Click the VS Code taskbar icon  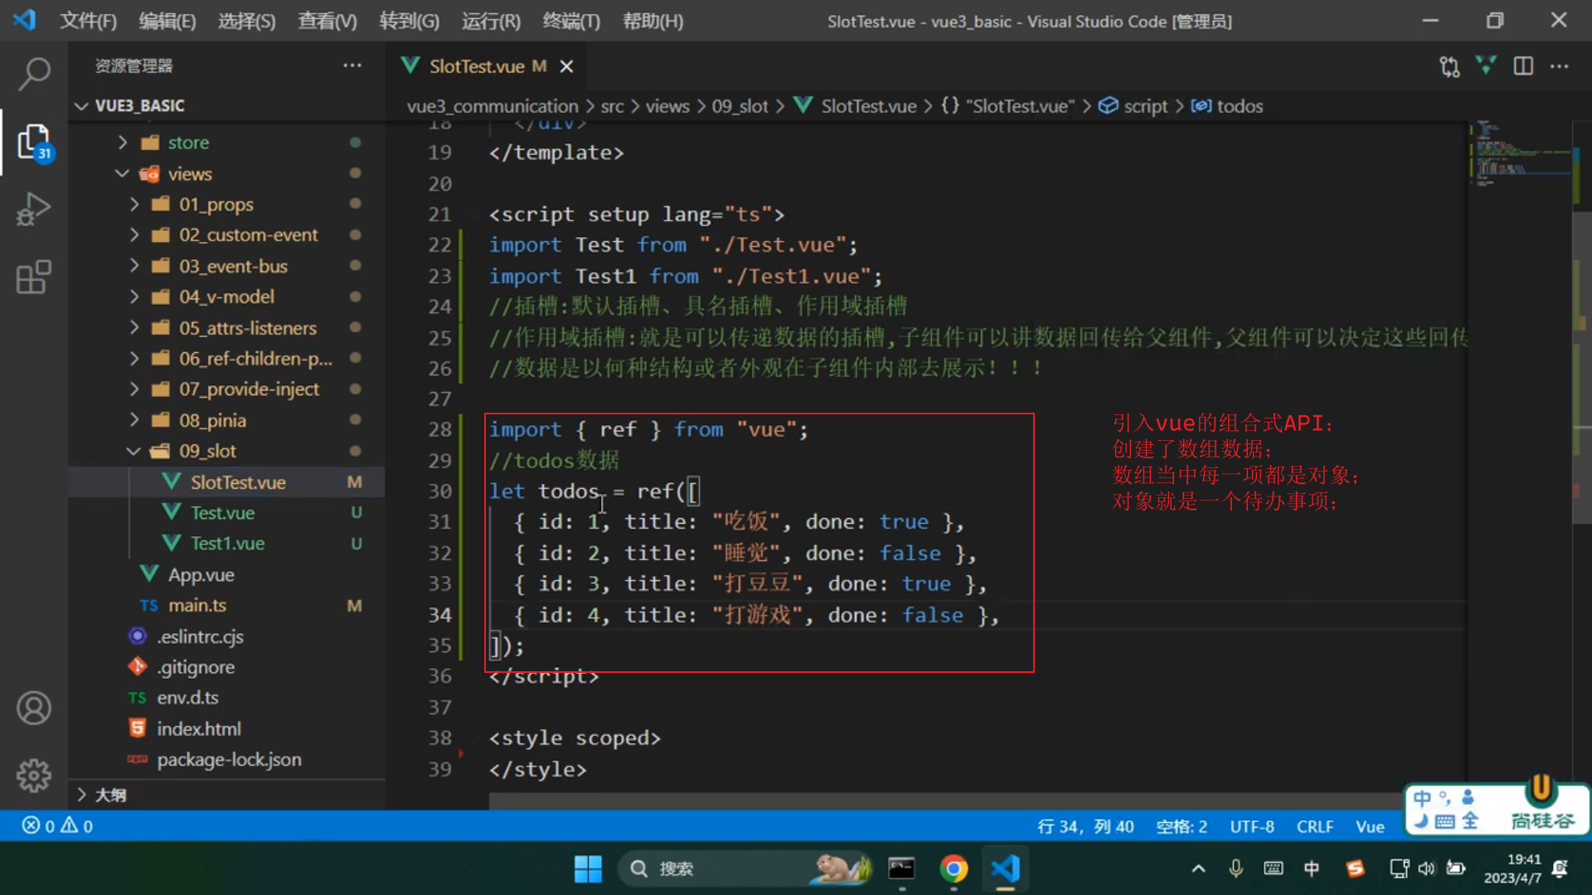pos(1005,868)
